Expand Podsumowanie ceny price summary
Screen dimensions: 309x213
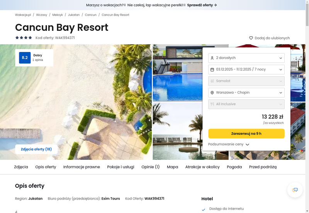(x=229, y=144)
